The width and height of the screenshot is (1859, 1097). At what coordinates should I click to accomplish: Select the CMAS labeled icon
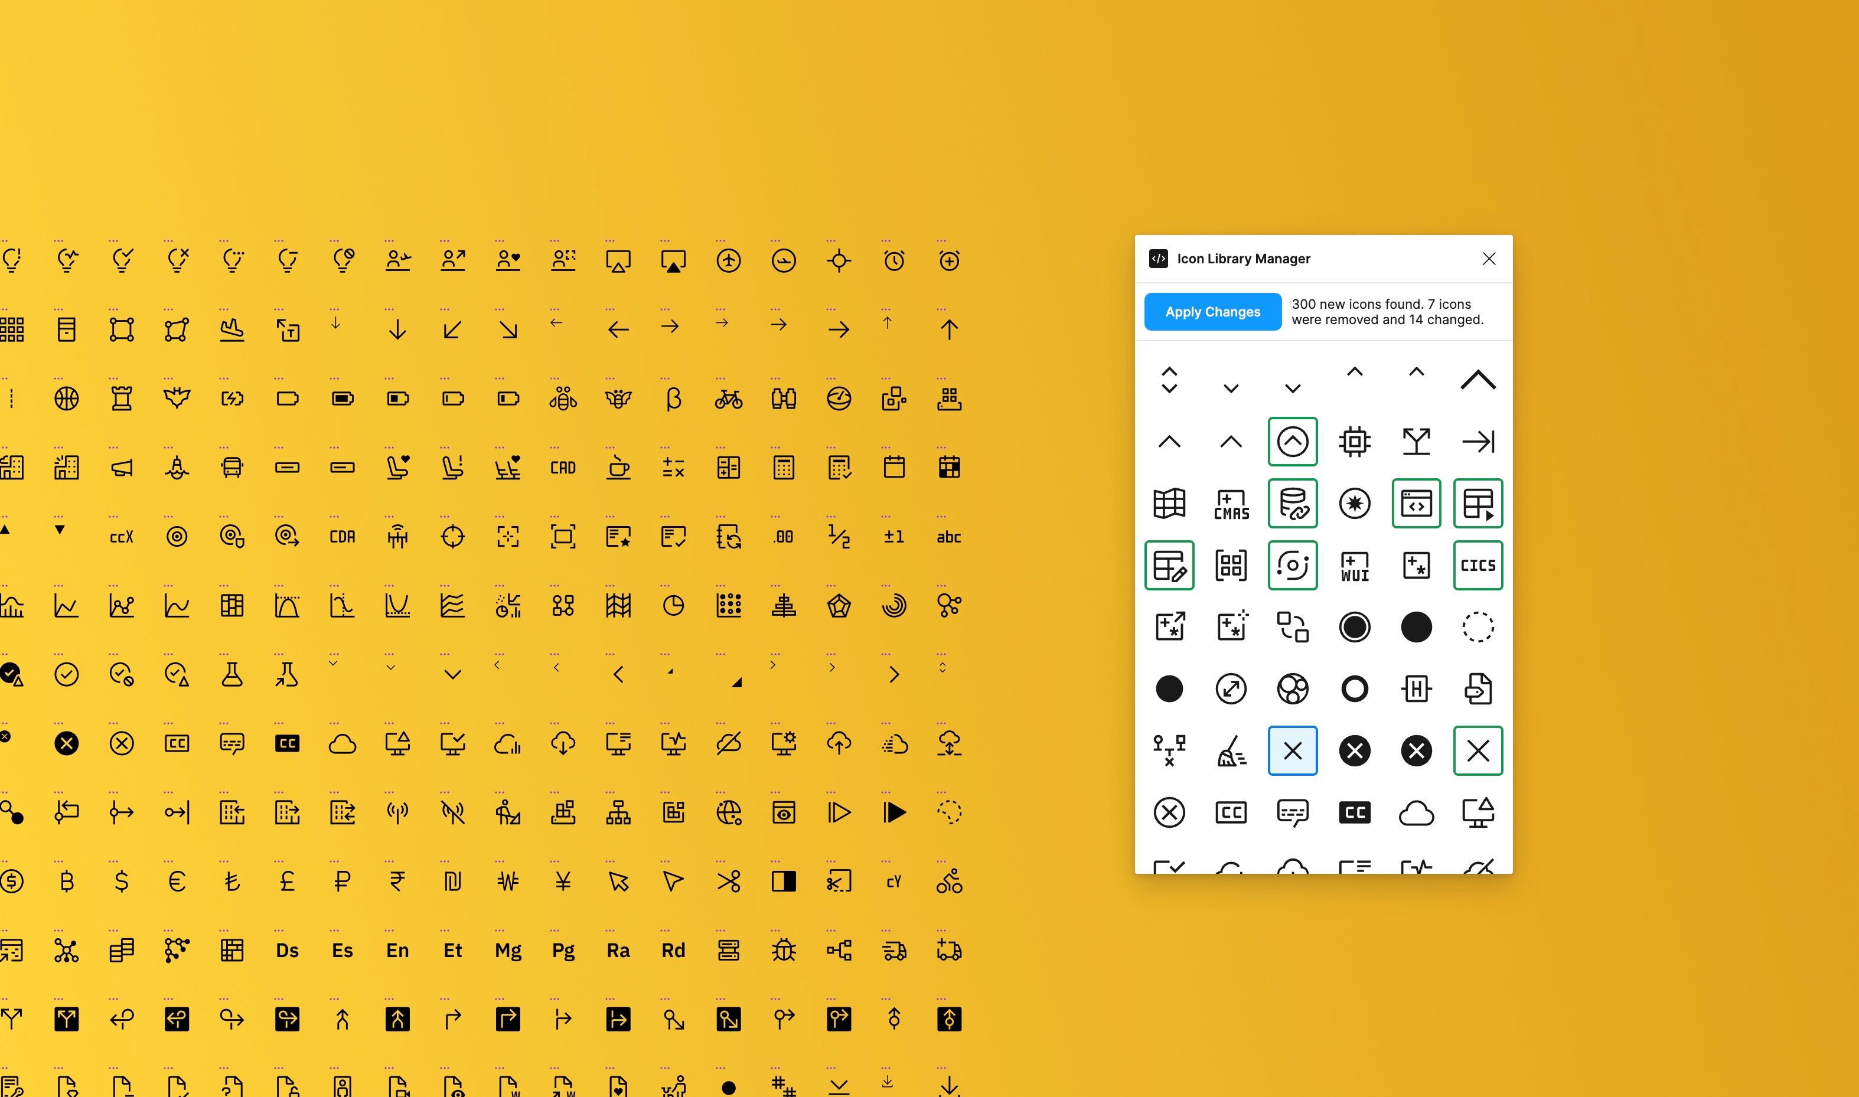tap(1231, 504)
